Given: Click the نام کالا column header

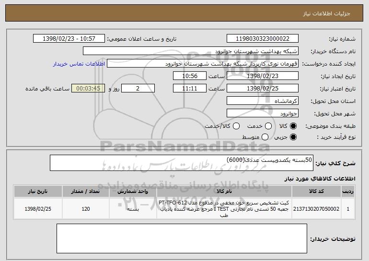Looking at the screenshot, I should click(224, 192).
